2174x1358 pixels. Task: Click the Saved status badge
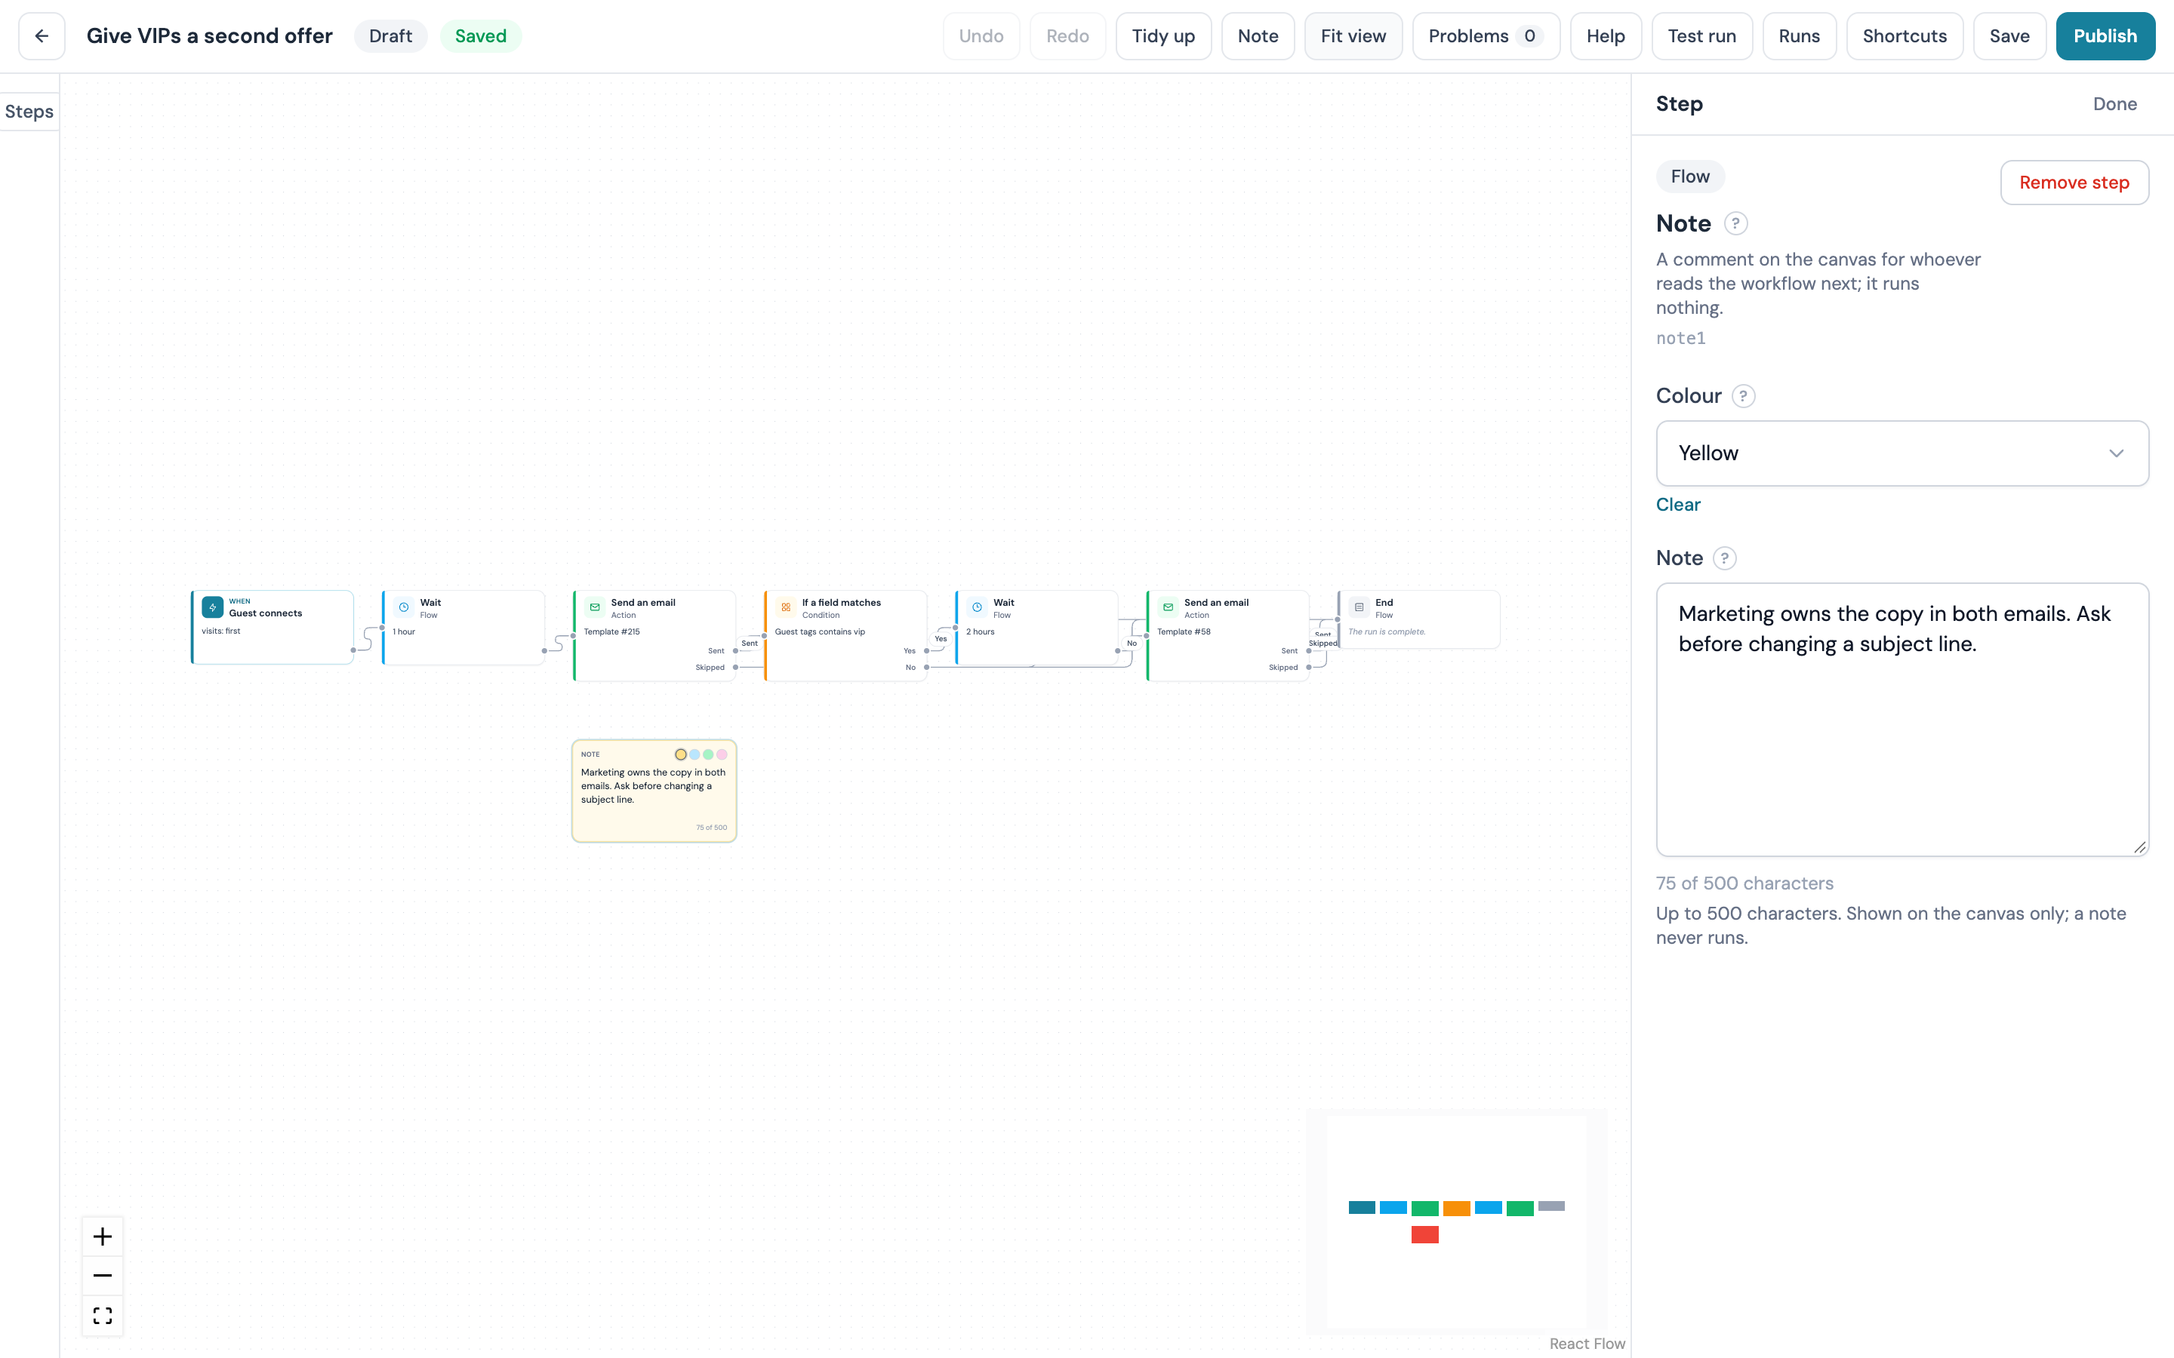coord(481,36)
